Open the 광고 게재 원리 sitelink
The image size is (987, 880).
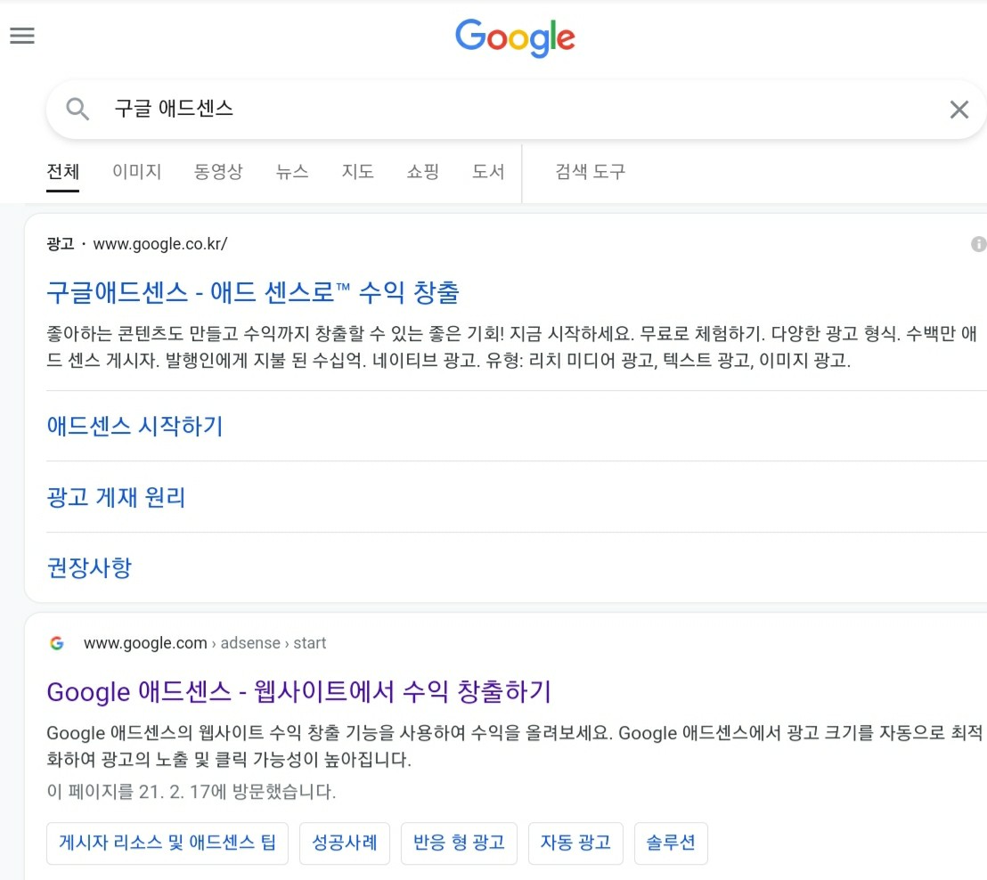tap(116, 497)
